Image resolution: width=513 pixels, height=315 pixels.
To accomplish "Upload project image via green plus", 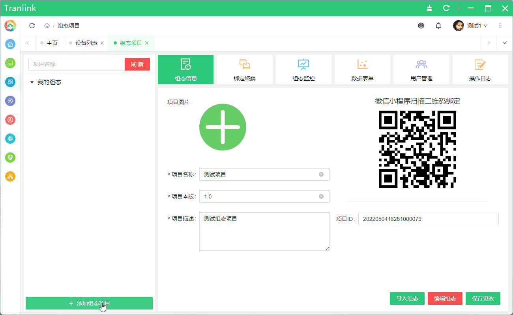I will click(x=223, y=127).
